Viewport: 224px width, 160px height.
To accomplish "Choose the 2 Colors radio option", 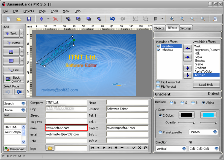I will point(160,115).
